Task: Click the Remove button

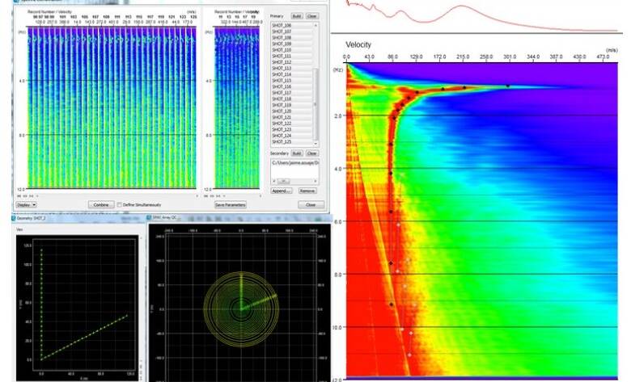Action: tap(307, 191)
